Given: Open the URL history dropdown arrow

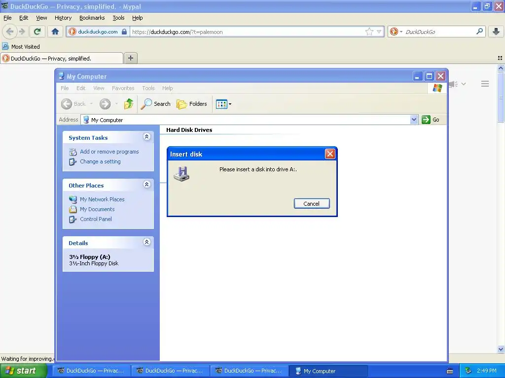Looking at the screenshot, I should point(379,31).
